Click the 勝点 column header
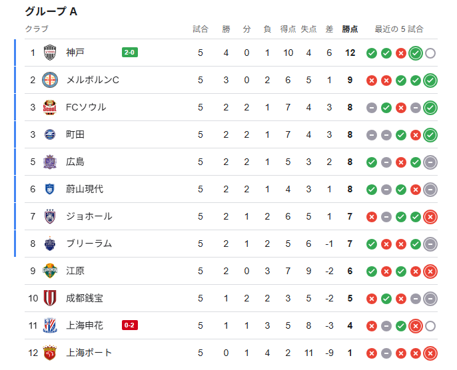 tap(350, 29)
